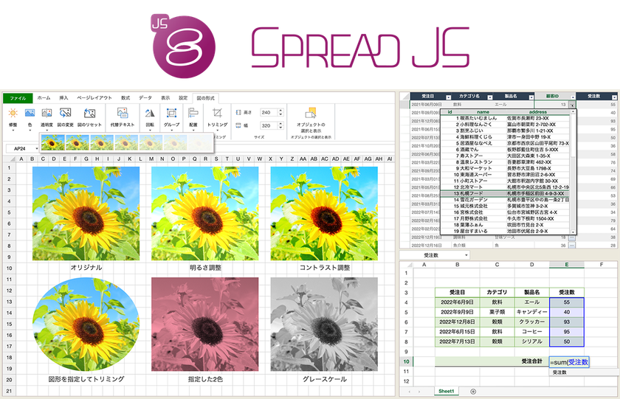Expand the 受注数 name box dropdown
The image size is (620, 399).
466,255
